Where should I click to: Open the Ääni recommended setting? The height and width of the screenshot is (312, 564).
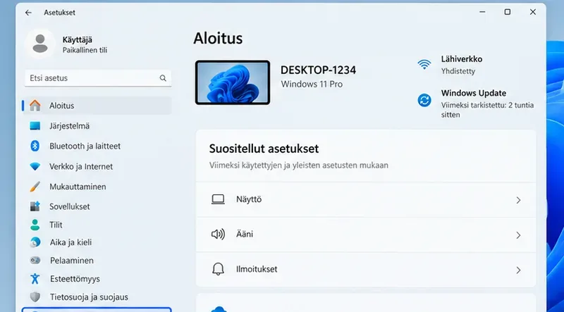point(366,235)
